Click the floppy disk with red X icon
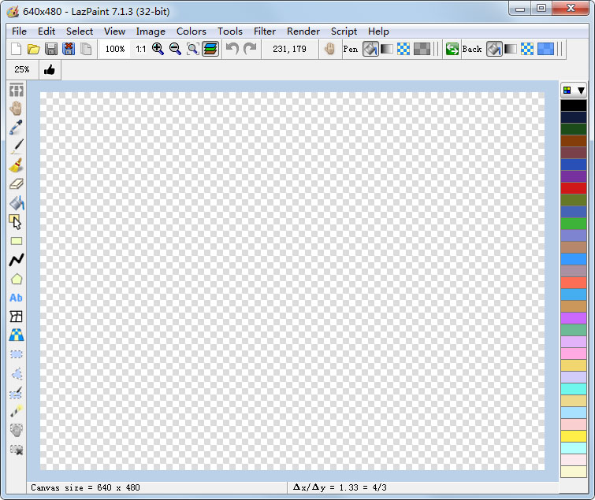 pos(69,49)
